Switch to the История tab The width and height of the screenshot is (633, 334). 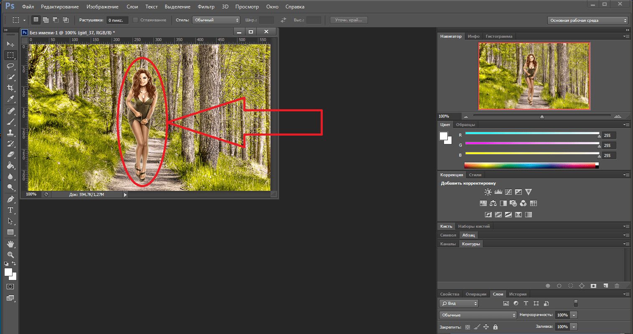click(x=518, y=294)
